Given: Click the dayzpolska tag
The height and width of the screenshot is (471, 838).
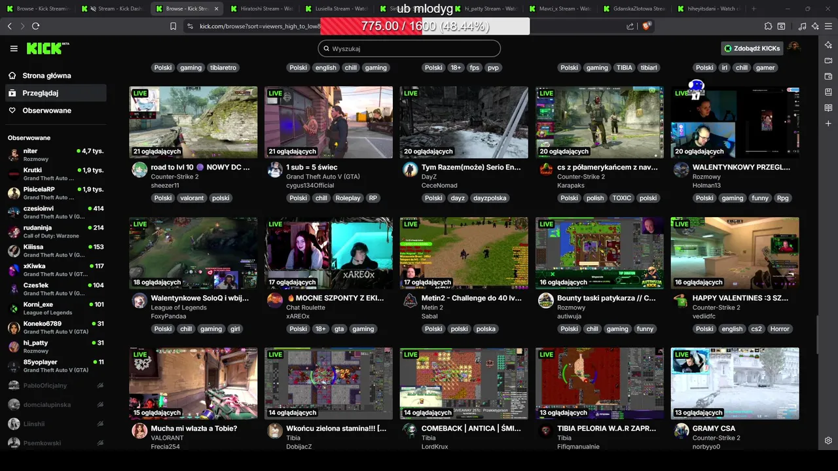Looking at the screenshot, I should (x=490, y=198).
